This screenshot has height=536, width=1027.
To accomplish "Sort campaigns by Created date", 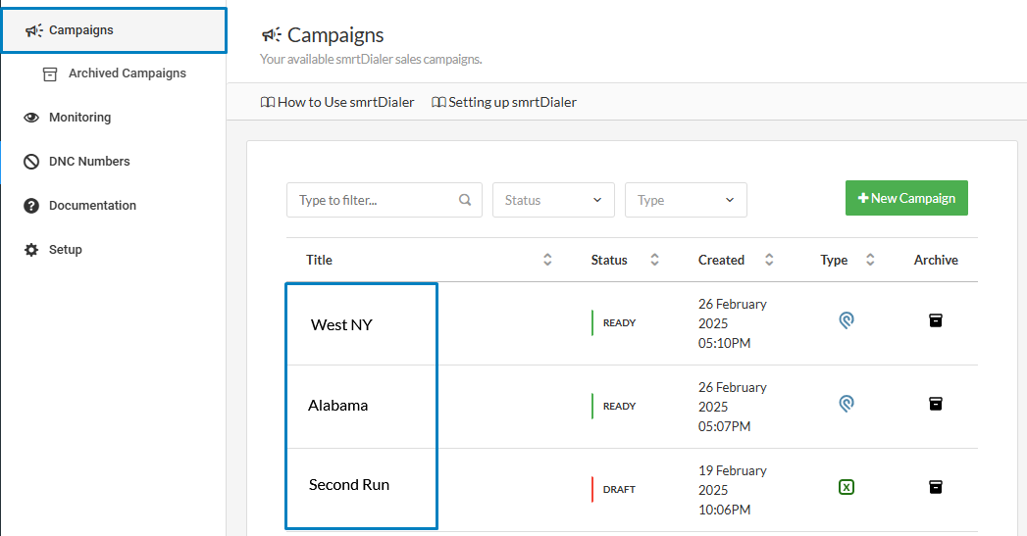I will [769, 260].
